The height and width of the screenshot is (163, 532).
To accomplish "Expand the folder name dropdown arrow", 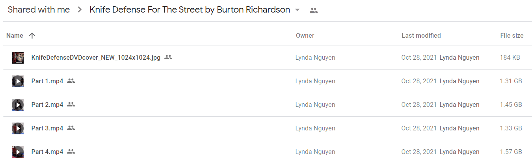I will point(297,10).
